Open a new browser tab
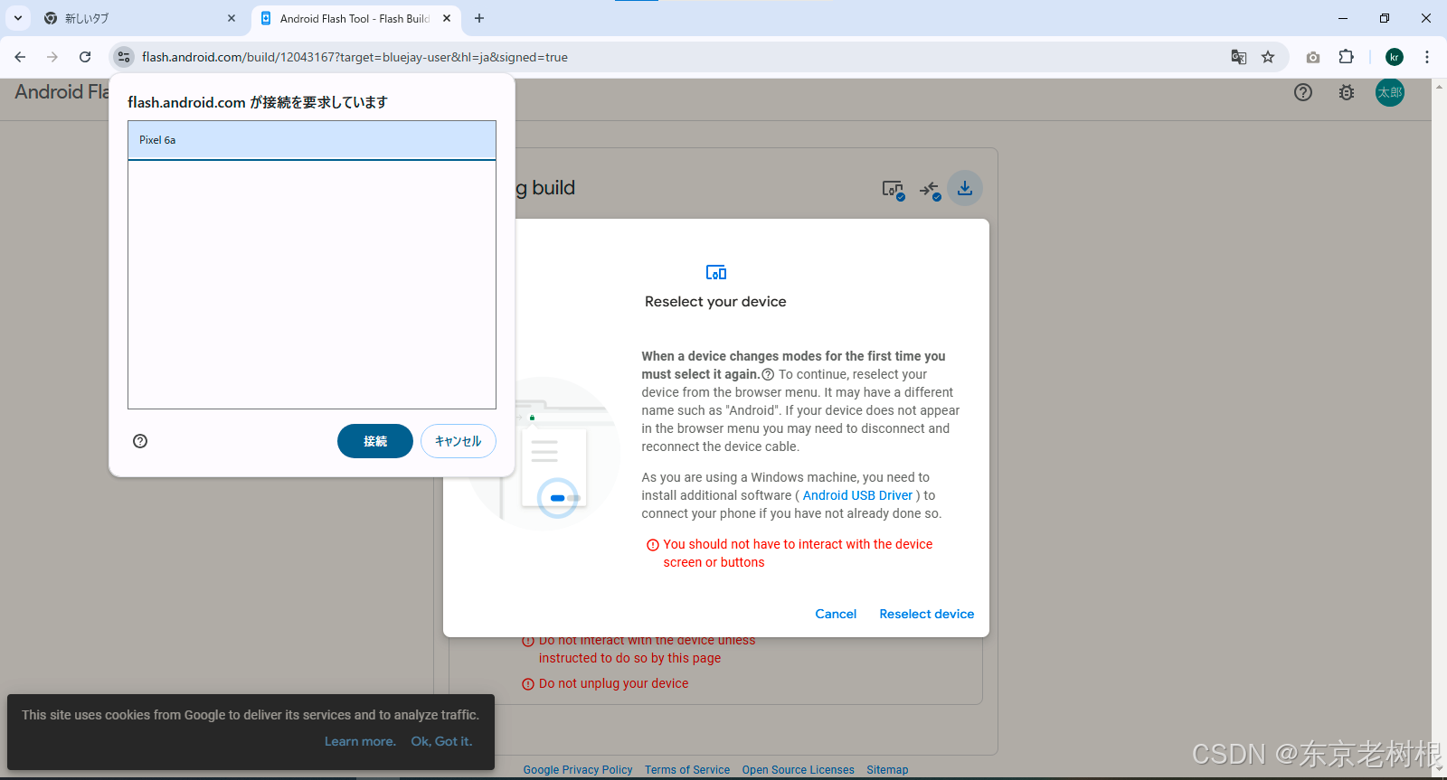The width and height of the screenshot is (1447, 780). [479, 18]
